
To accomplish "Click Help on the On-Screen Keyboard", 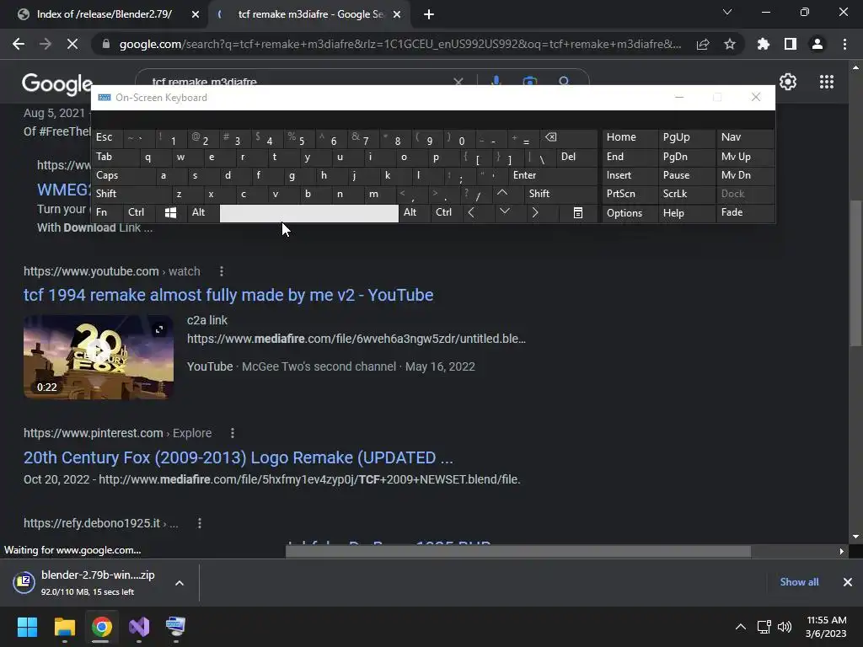I will tap(686, 213).
